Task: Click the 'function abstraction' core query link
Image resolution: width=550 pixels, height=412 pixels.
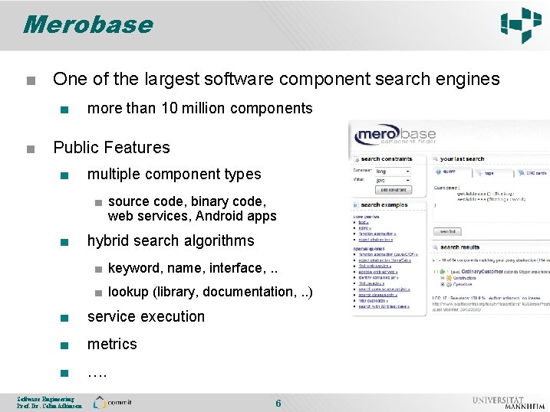Action: [377, 234]
